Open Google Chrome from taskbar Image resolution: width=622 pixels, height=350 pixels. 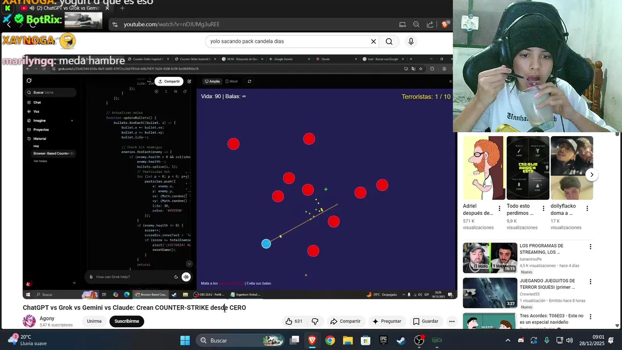pos(330,340)
